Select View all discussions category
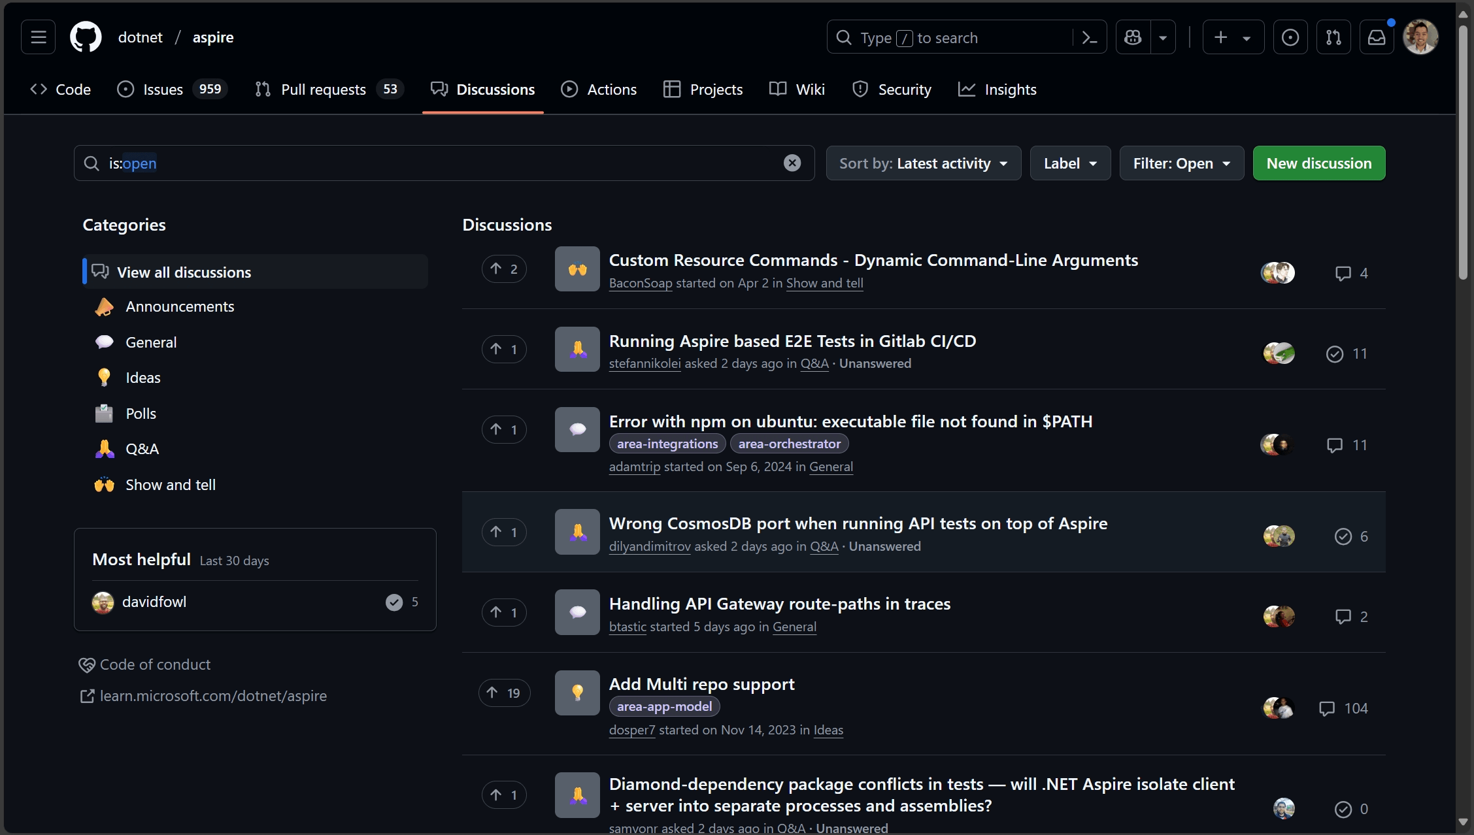Image resolution: width=1474 pixels, height=835 pixels. pyautogui.click(x=256, y=272)
